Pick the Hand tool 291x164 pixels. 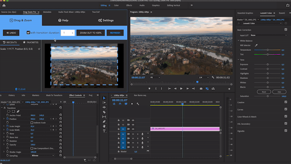click(x=104, y=126)
